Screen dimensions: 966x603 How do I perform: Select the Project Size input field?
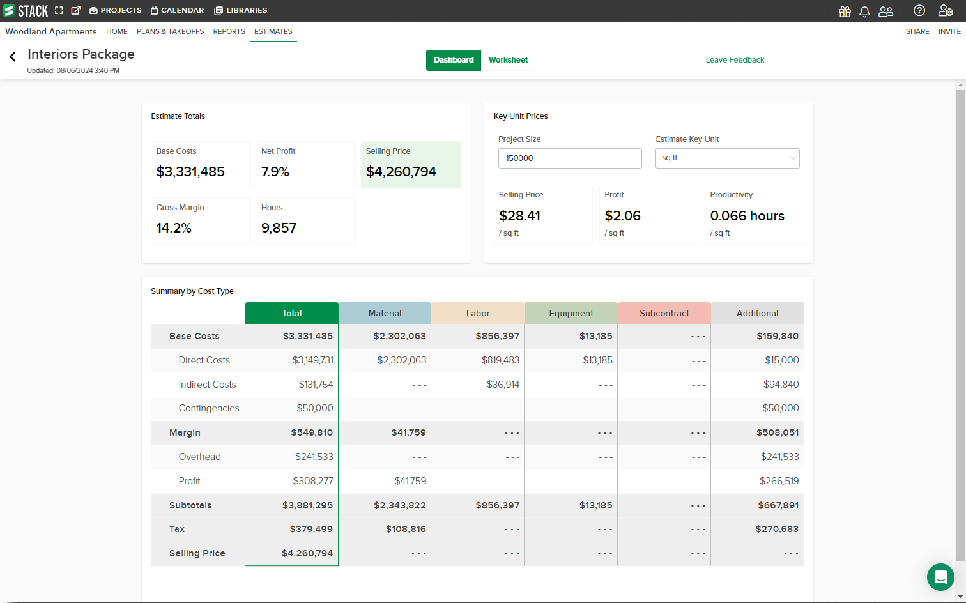(x=569, y=158)
